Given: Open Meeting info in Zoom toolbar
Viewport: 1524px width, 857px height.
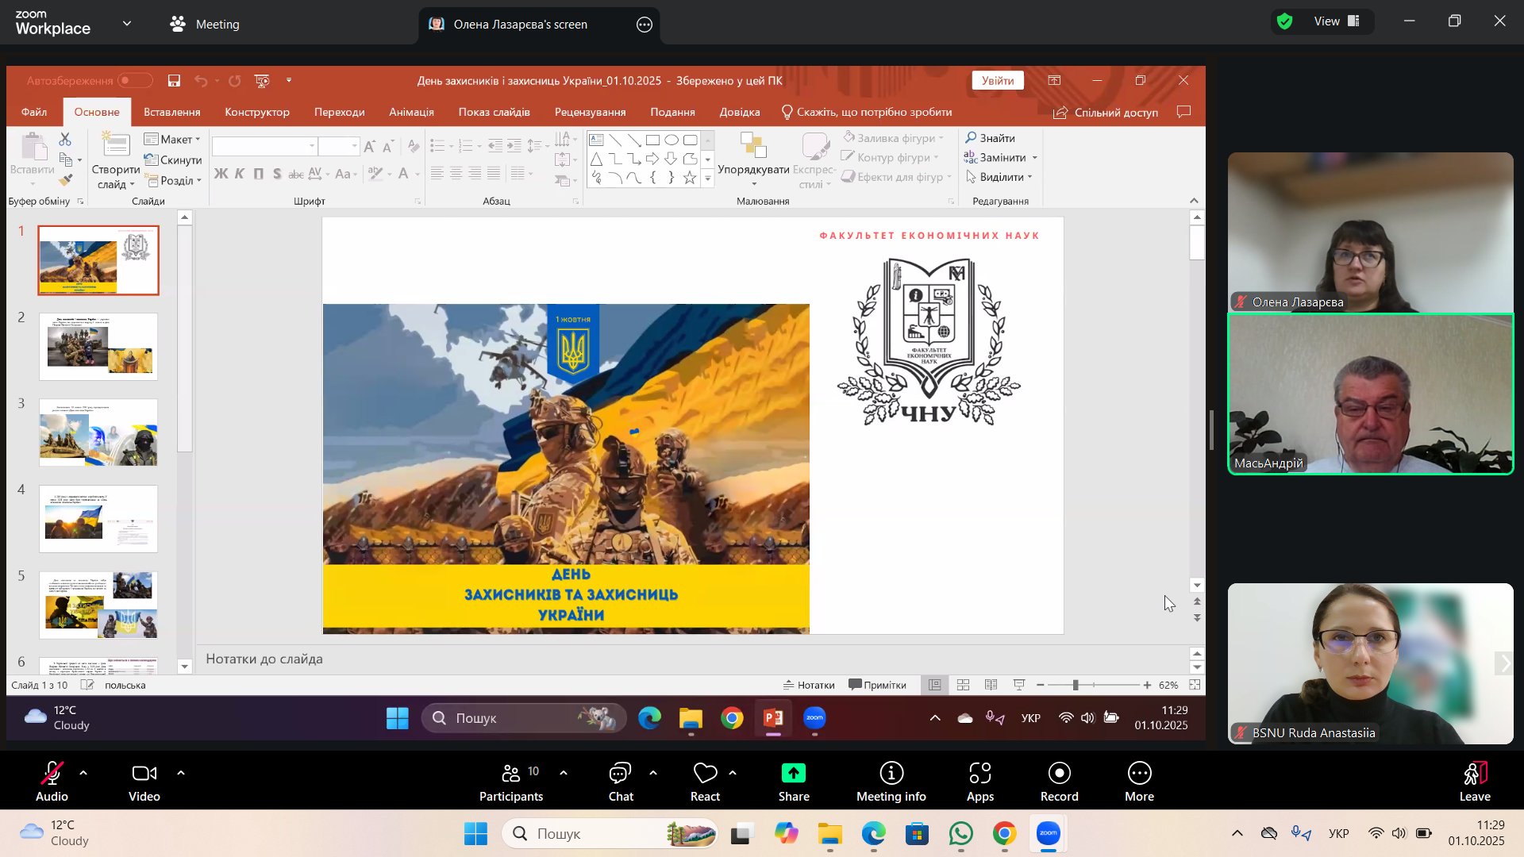Looking at the screenshot, I should (891, 774).
